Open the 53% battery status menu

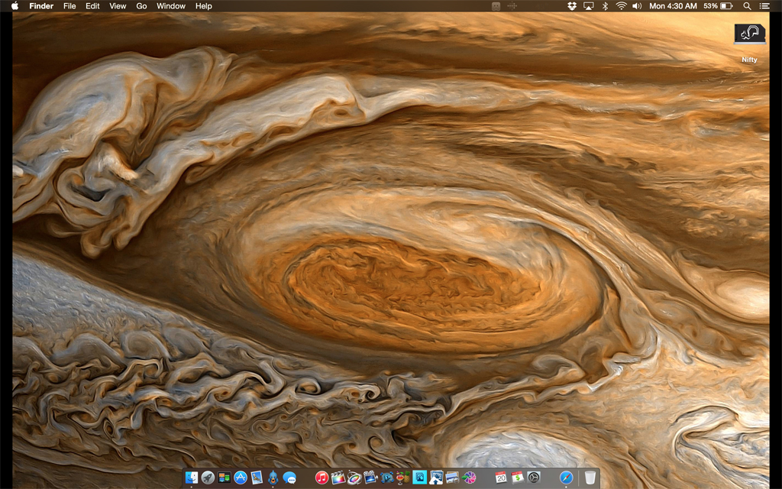(718, 6)
